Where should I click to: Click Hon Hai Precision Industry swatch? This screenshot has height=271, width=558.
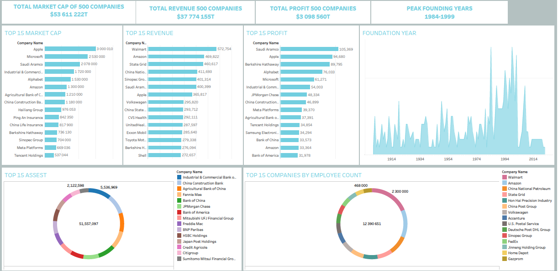(x=504, y=200)
